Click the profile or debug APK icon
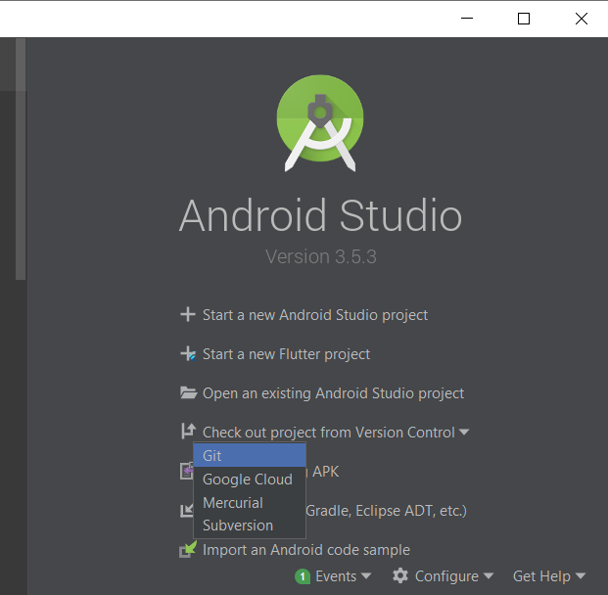Viewport: 608px width, 595px height. coord(186,471)
